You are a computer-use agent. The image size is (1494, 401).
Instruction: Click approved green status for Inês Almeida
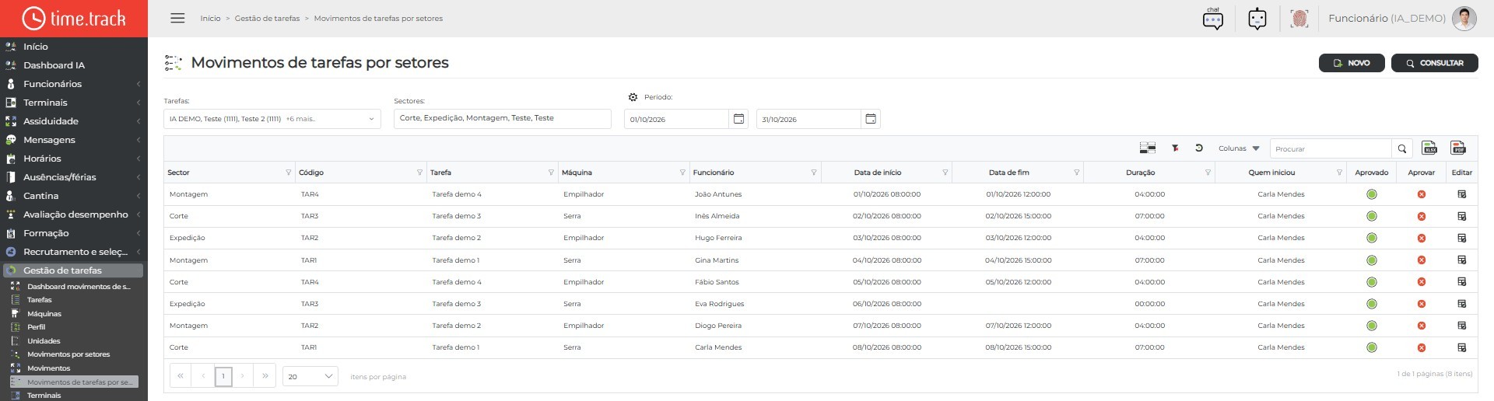tap(1371, 216)
